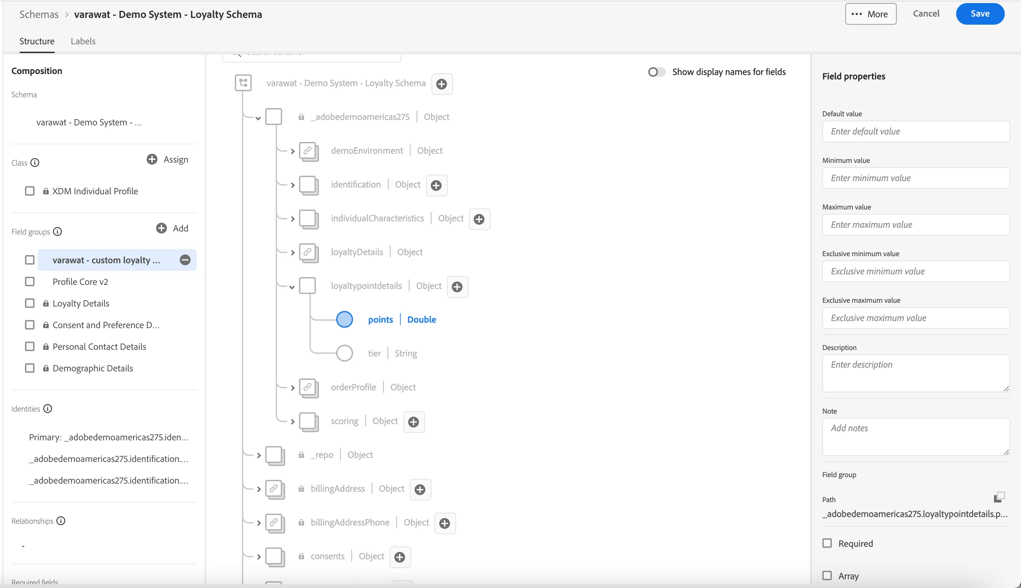Image resolution: width=1021 pixels, height=588 pixels.
Task: Select the tier String field
Action: [x=392, y=353]
